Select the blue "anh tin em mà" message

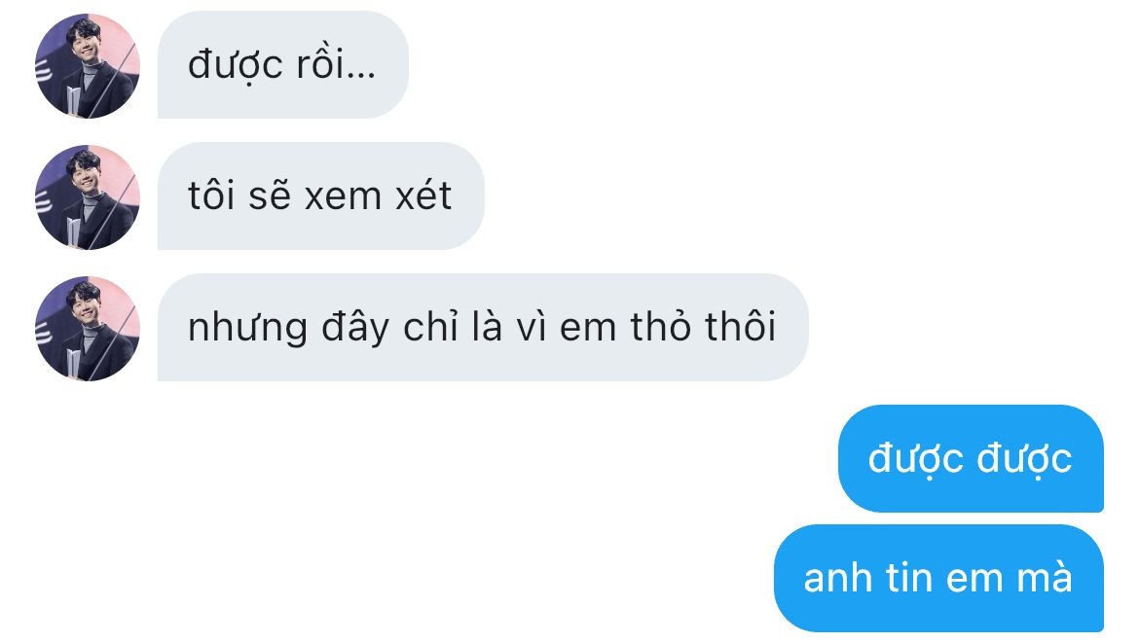tap(938, 578)
